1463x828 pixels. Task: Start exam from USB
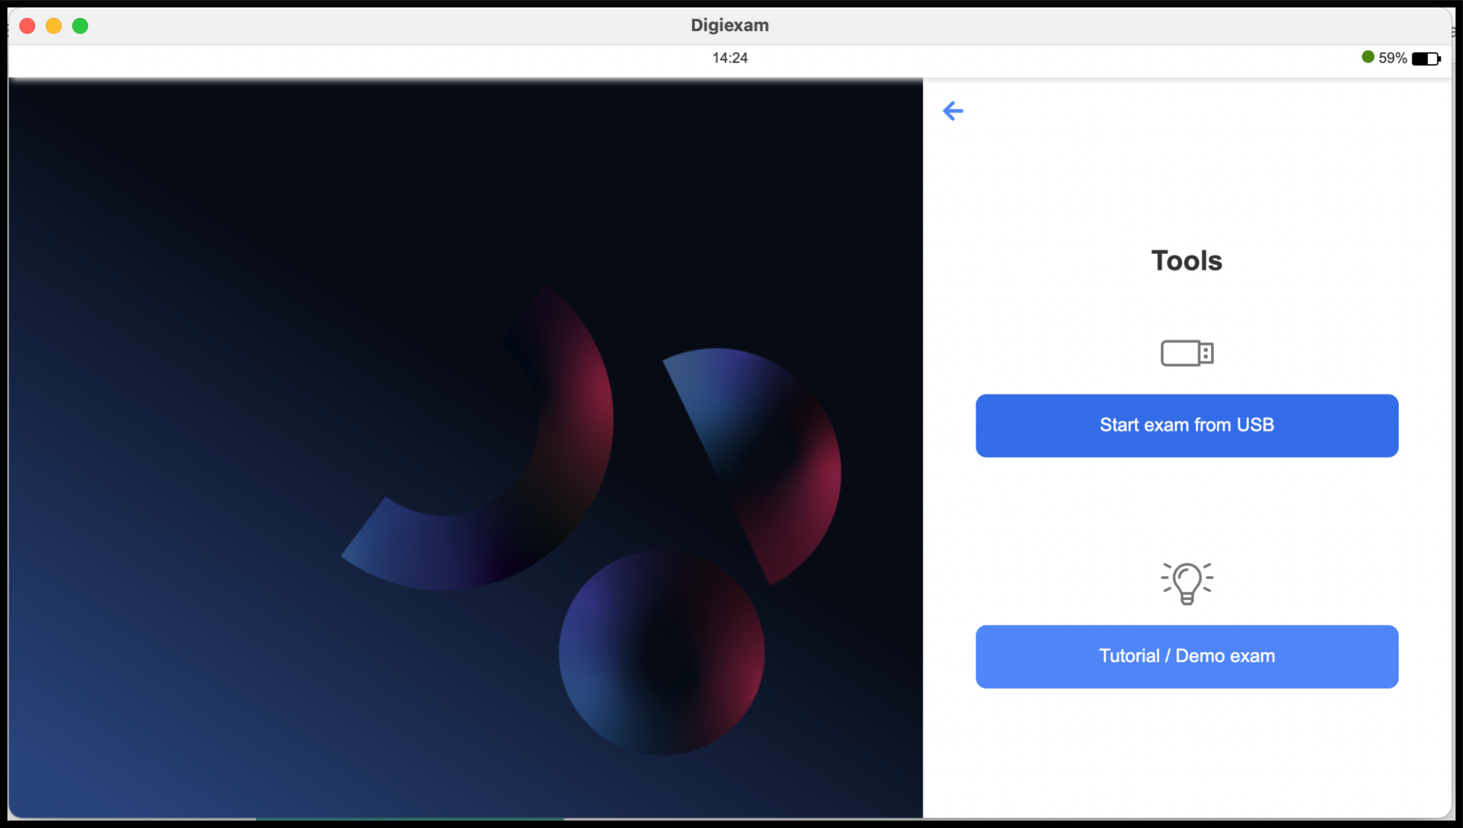pos(1187,426)
